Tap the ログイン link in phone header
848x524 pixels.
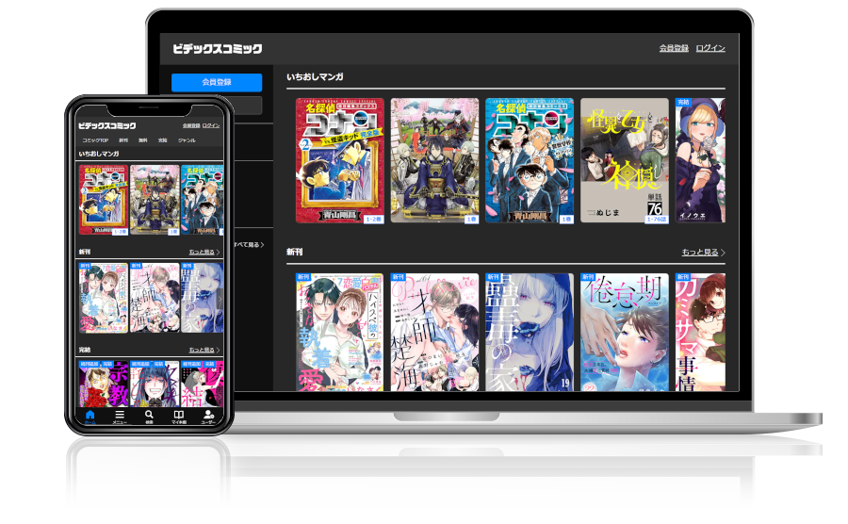(x=211, y=126)
